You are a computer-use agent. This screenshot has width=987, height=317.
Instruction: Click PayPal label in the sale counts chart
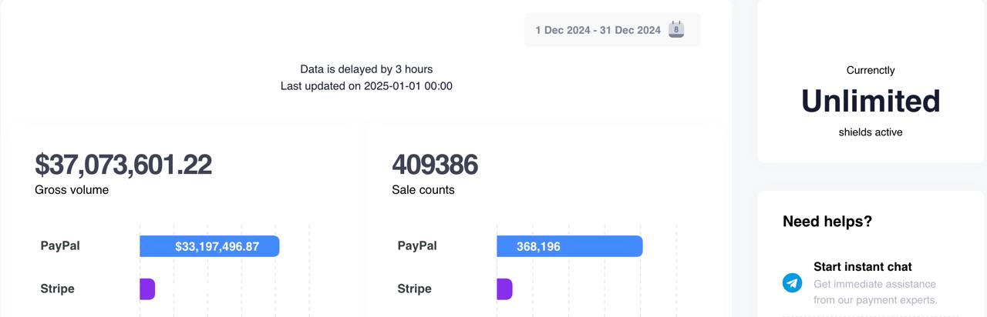coord(417,246)
